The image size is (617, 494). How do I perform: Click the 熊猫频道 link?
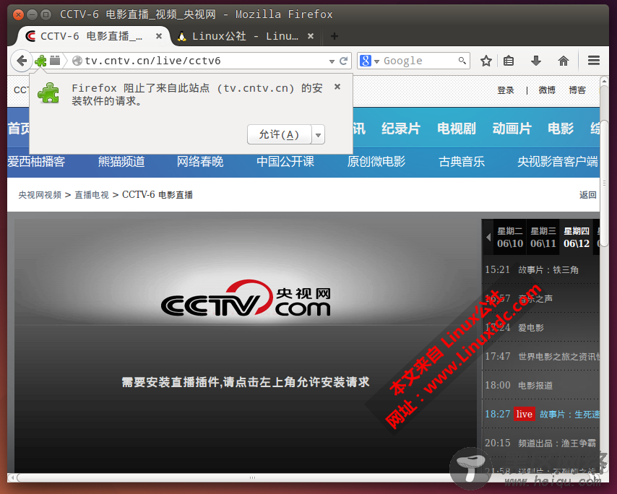[x=121, y=162]
